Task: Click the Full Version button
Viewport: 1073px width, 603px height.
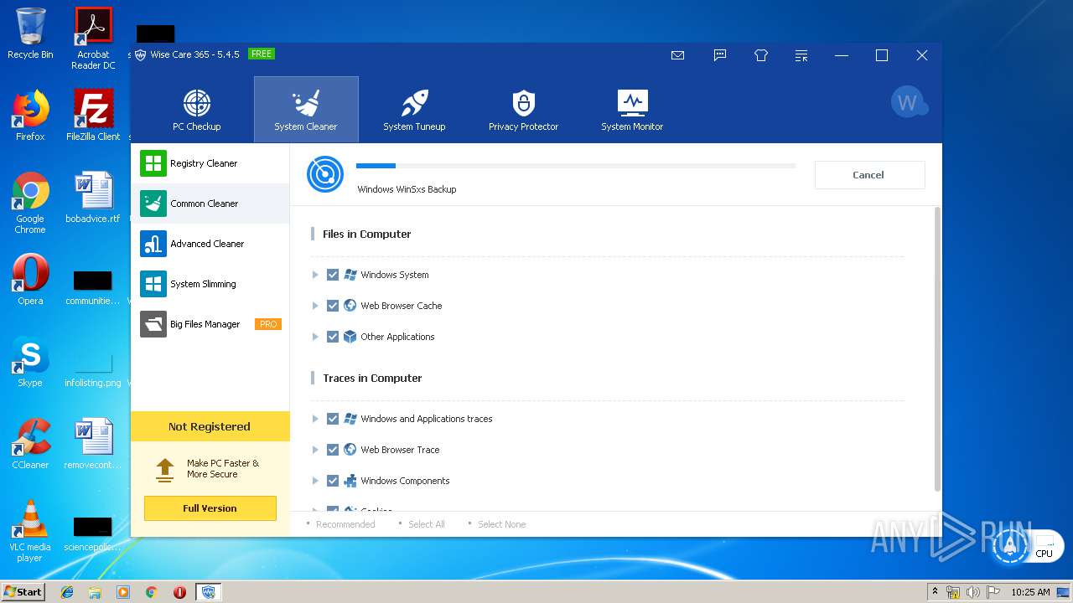Action: pyautogui.click(x=210, y=508)
